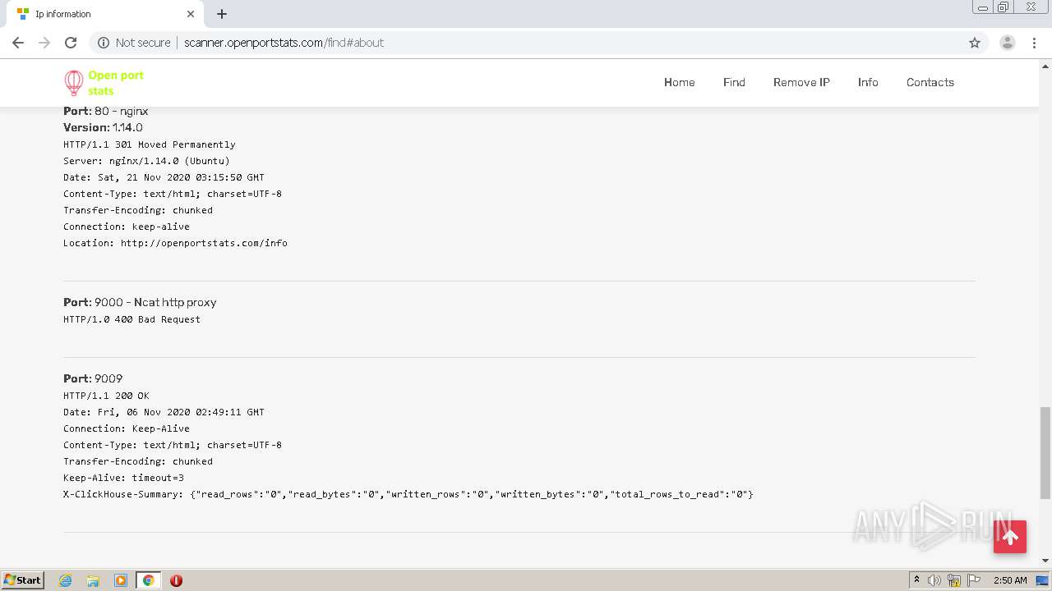Click the X-ClickHouse-Summary header line
Screen dimensions: 1052x591
pos(408,494)
